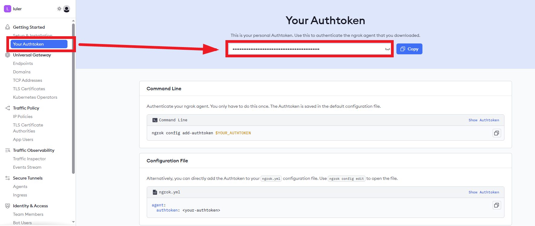This screenshot has height=226, width=535.
Task: Click the Traffic Policy branching icon
Action: pos(8,108)
